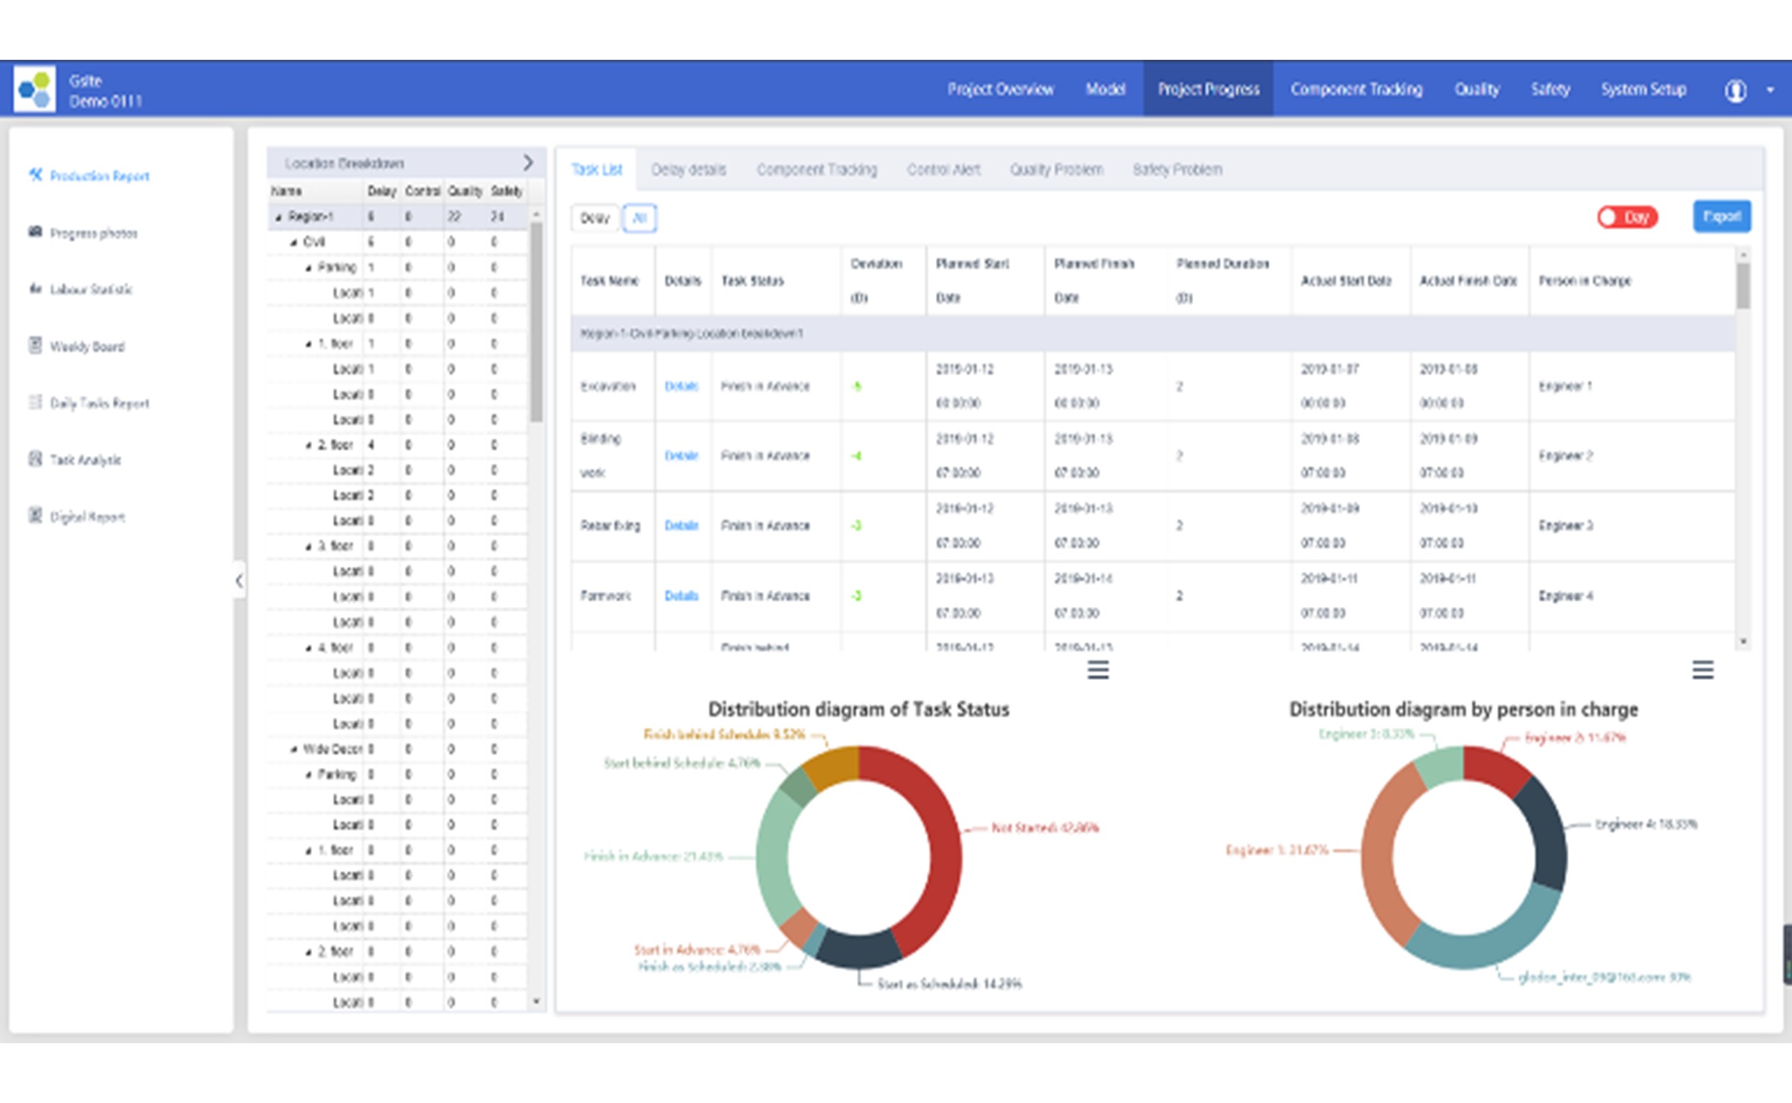Collapse the 4. floor tree node
Screen dimensions: 1792x1103
pyautogui.click(x=309, y=648)
